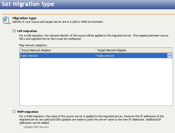Click the Public network target adapter combo box

[x=131, y=56]
